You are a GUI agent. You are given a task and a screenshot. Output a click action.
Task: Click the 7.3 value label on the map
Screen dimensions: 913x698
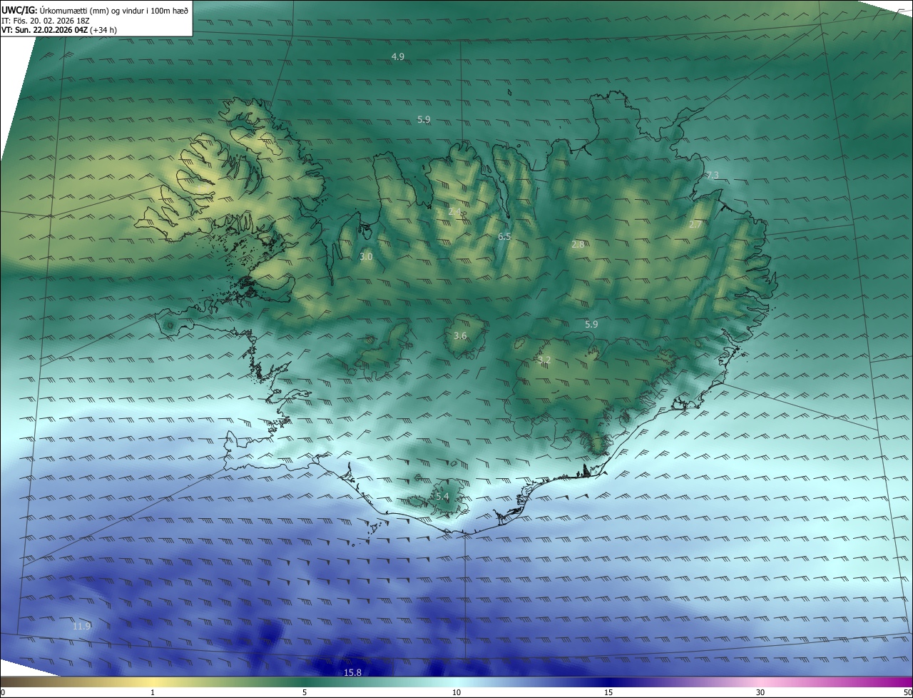(712, 175)
